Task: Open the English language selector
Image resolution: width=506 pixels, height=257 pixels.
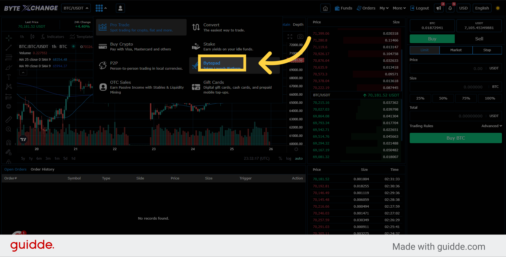Action: (x=482, y=8)
